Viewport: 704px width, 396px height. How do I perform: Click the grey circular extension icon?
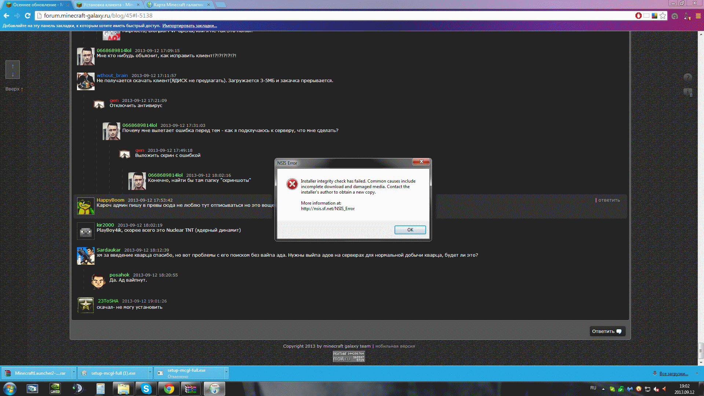pyautogui.click(x=675, y=16)
